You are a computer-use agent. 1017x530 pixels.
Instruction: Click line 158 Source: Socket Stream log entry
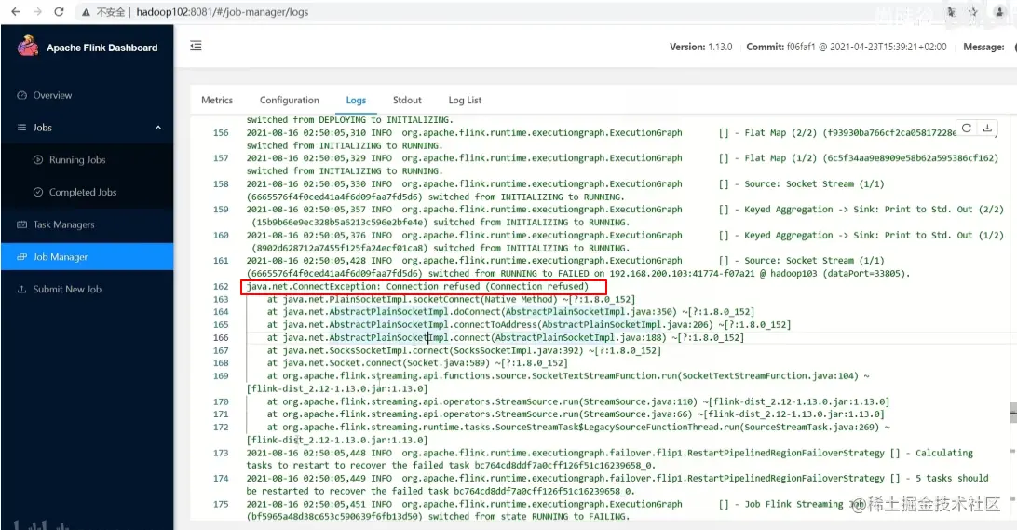pos(565,190)
